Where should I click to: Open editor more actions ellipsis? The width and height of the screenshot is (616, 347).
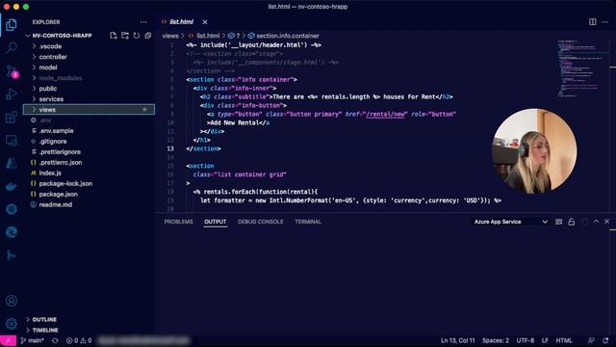coord(605,22)
